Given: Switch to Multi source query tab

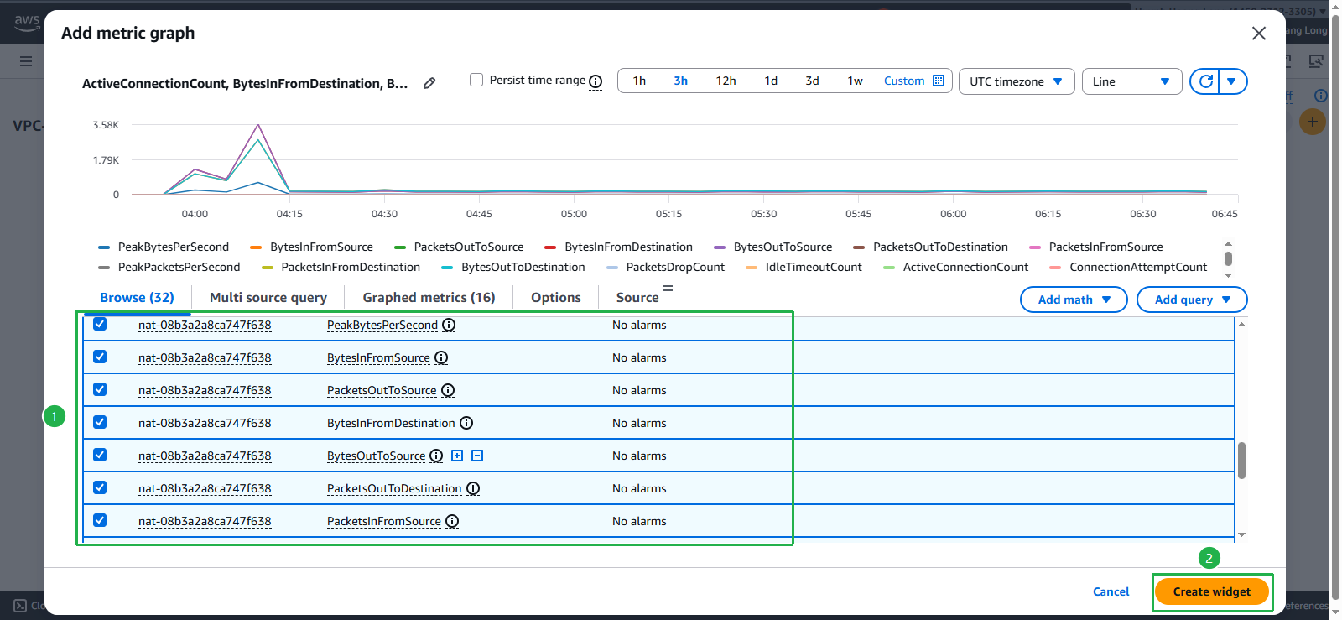Looking at the screenshot, I should point(268,297).
